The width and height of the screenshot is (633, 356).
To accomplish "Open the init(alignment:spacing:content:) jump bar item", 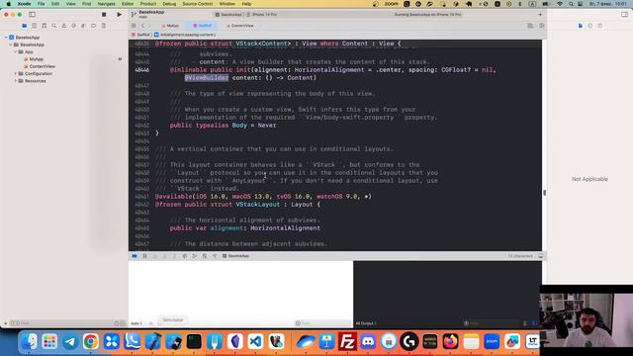I will pos(185,35).
